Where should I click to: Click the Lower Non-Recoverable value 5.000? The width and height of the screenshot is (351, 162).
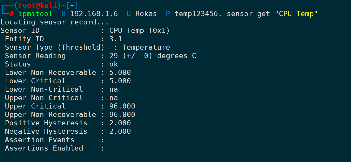pyautogui.click(x=120, y=73)
